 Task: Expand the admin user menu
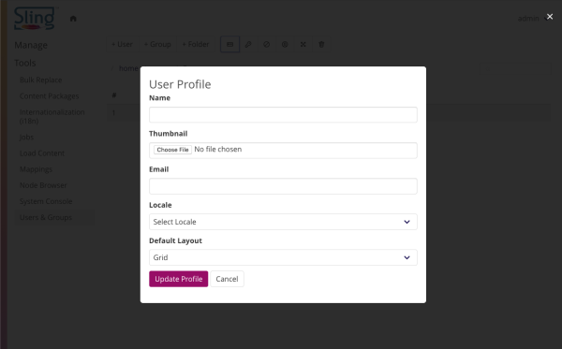coord(532,19)
